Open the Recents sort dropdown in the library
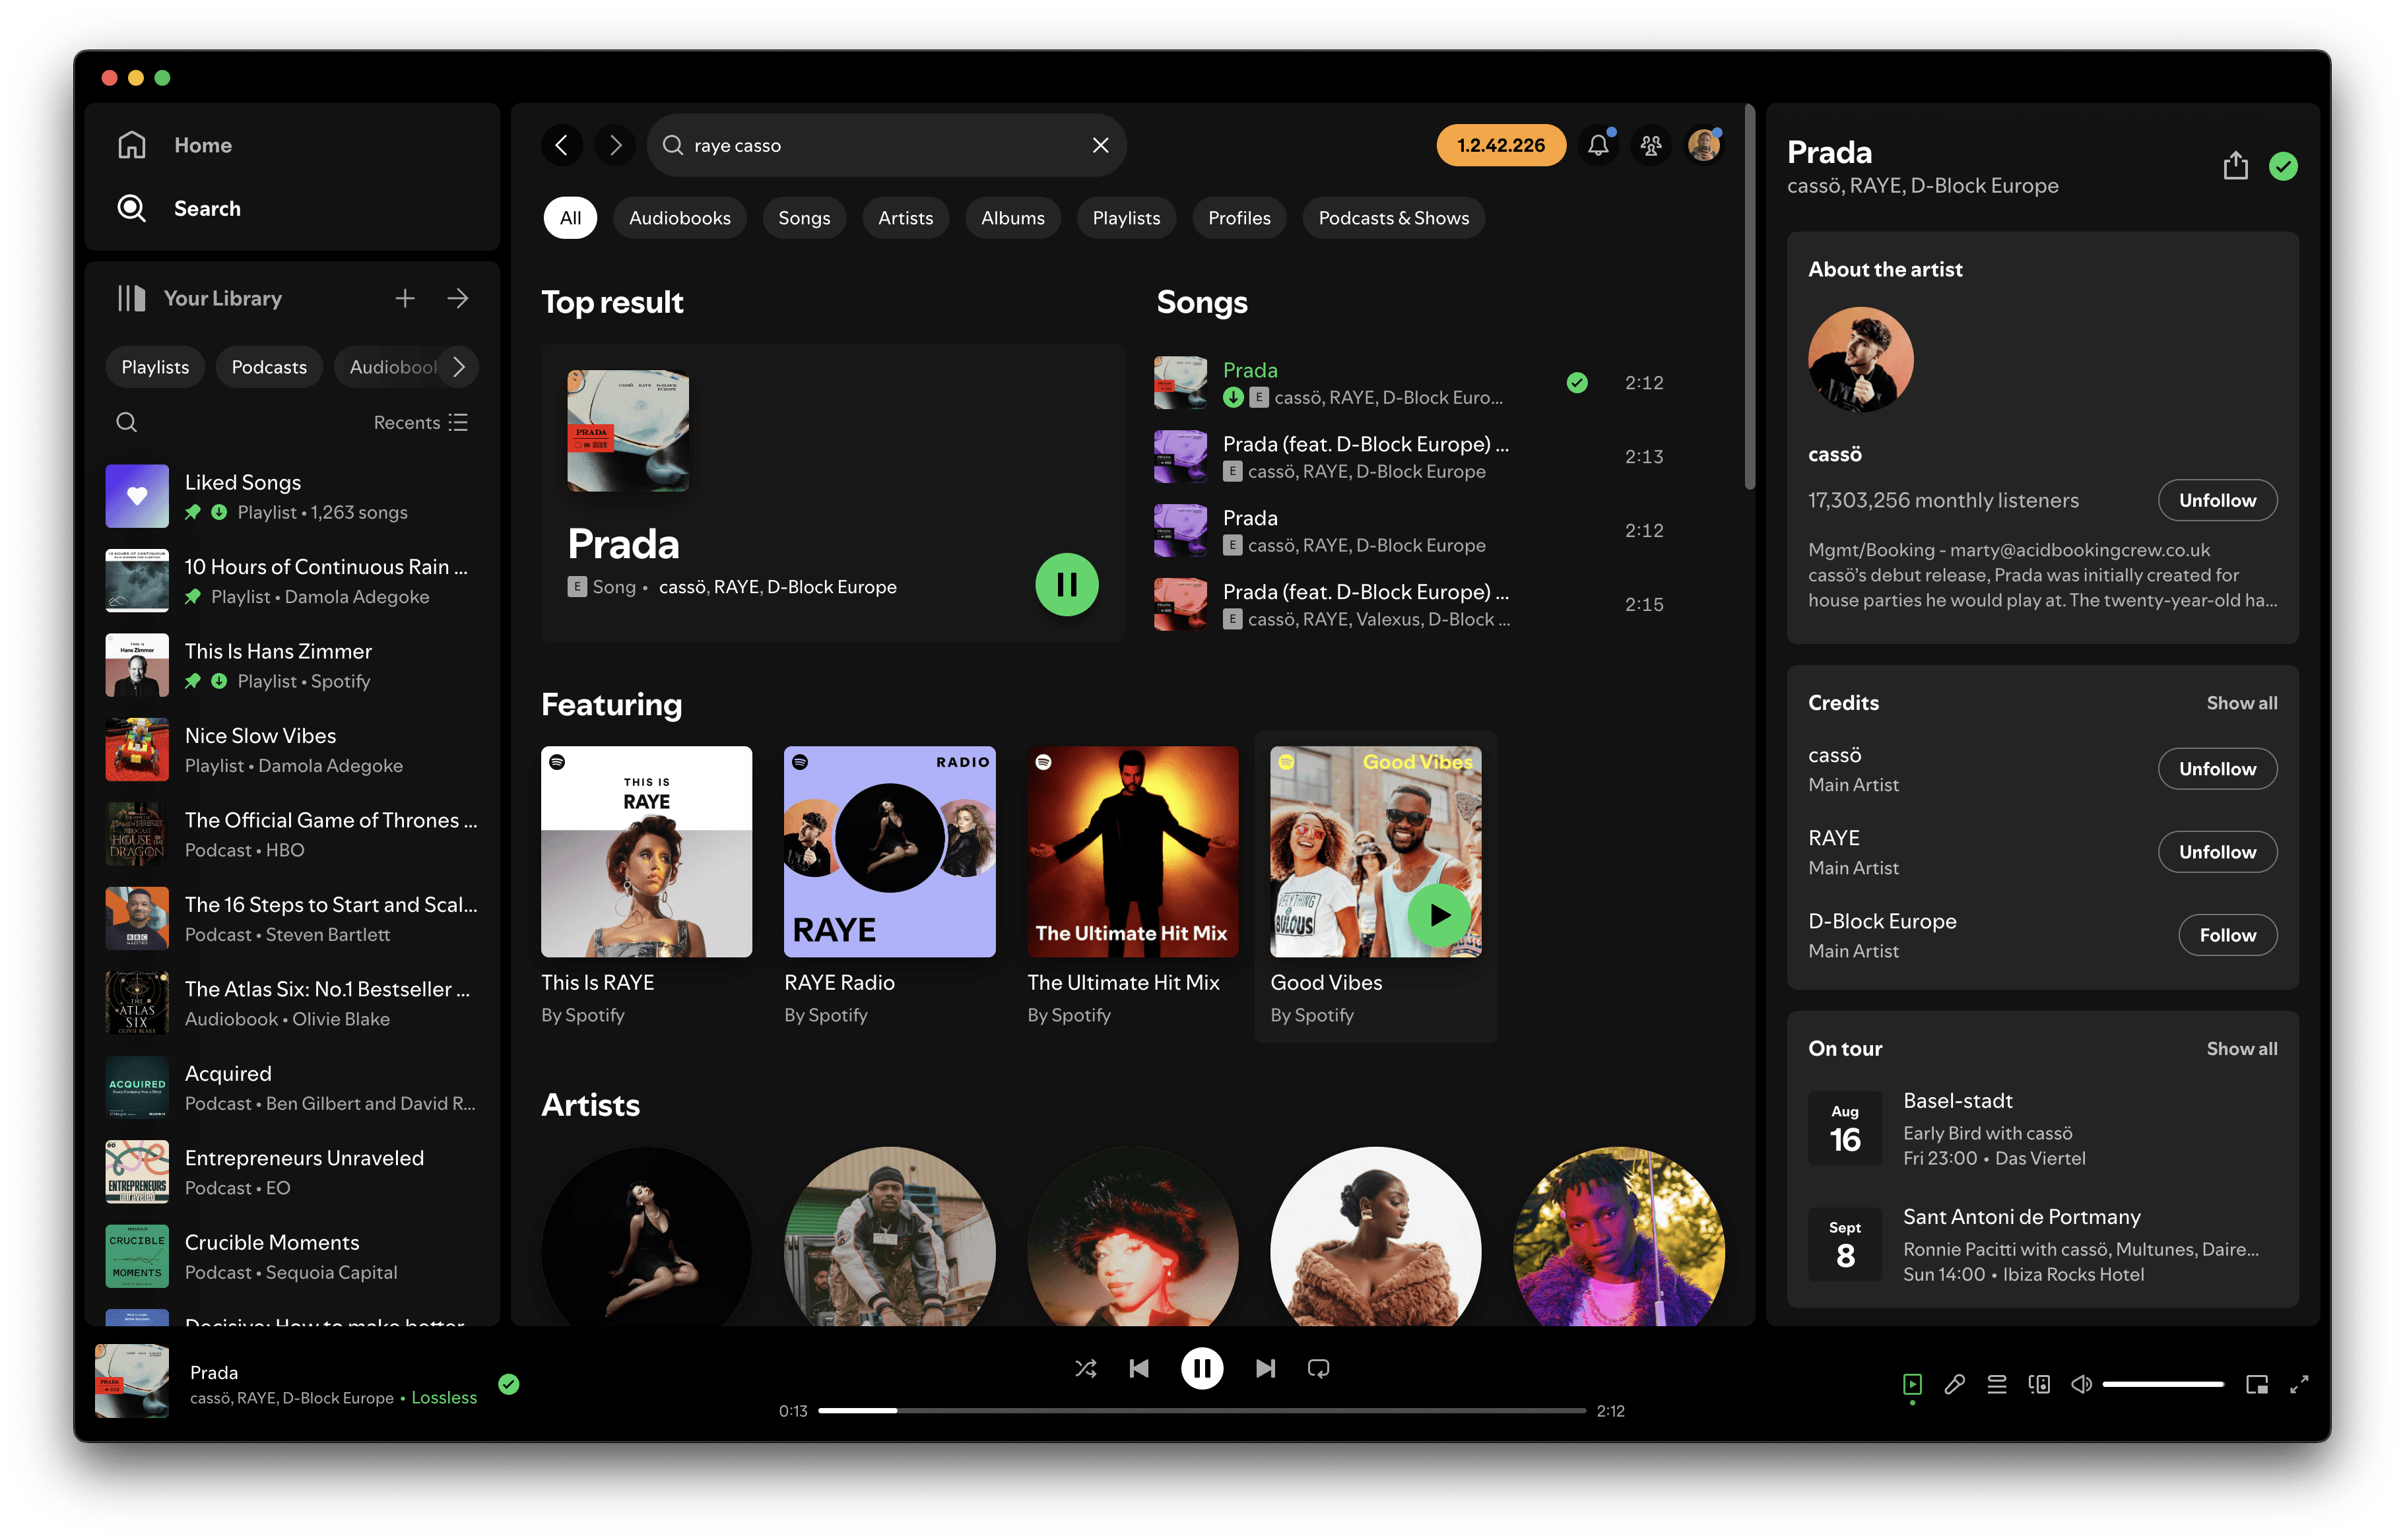 click(420, 422)
